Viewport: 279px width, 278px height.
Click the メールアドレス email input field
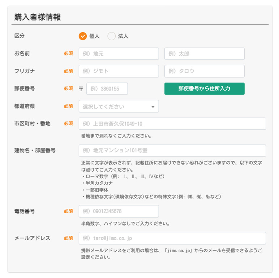(x=172, y=238)
